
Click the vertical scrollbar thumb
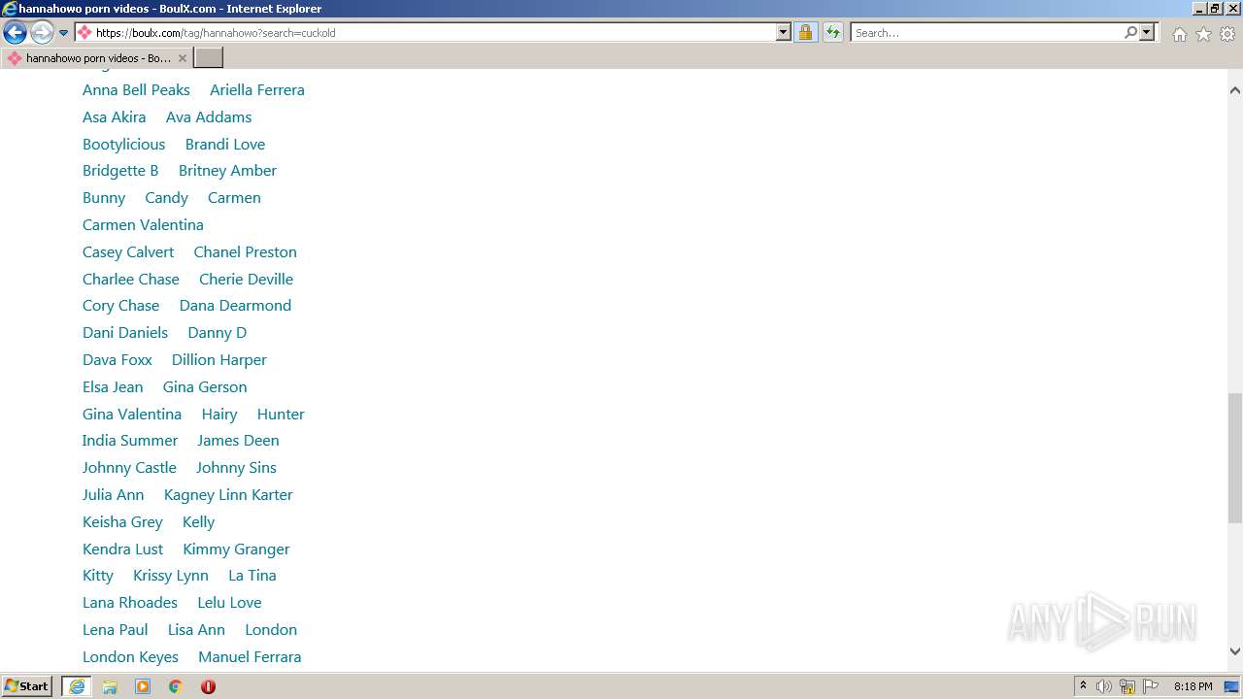pos(1234,458)
